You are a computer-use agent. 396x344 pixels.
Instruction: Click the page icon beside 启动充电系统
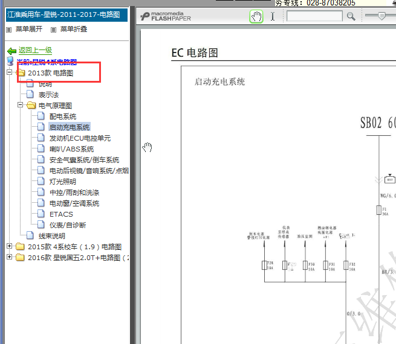tap(41, 127)
